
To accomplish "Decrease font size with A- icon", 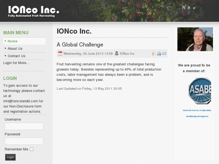I will tap(195, 8).
